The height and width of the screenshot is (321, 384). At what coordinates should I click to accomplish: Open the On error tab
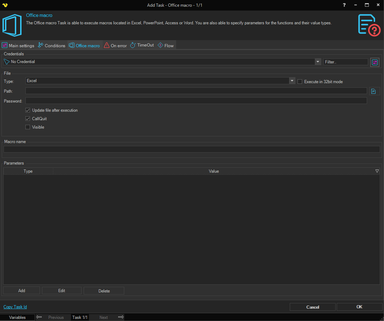pos(115,45)
